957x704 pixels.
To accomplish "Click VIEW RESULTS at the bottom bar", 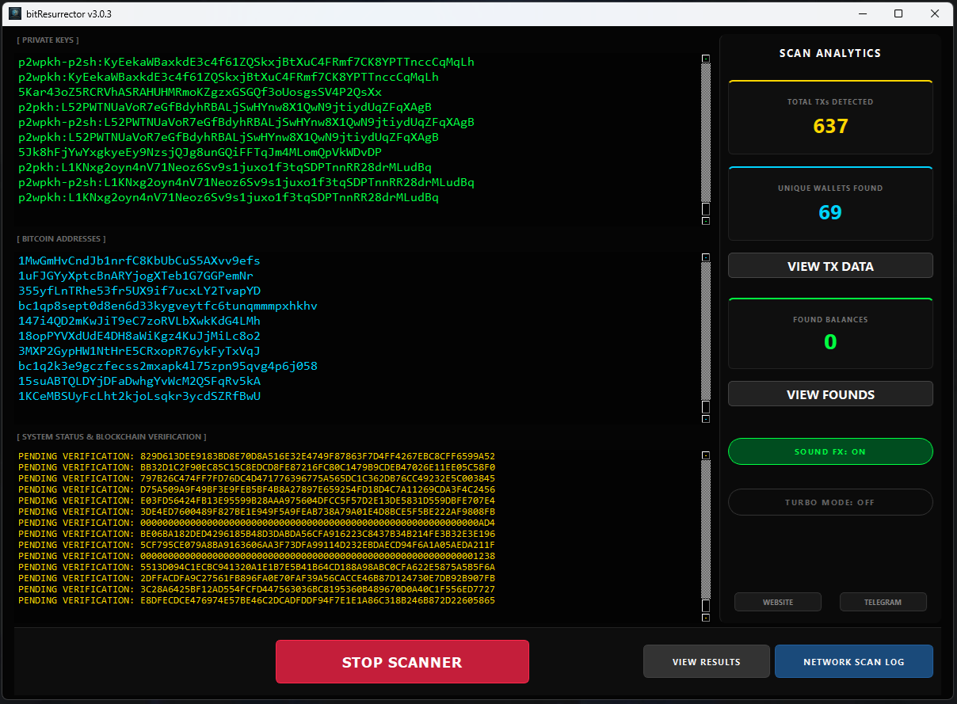I will pyautogui.click(x=706, y=661).
